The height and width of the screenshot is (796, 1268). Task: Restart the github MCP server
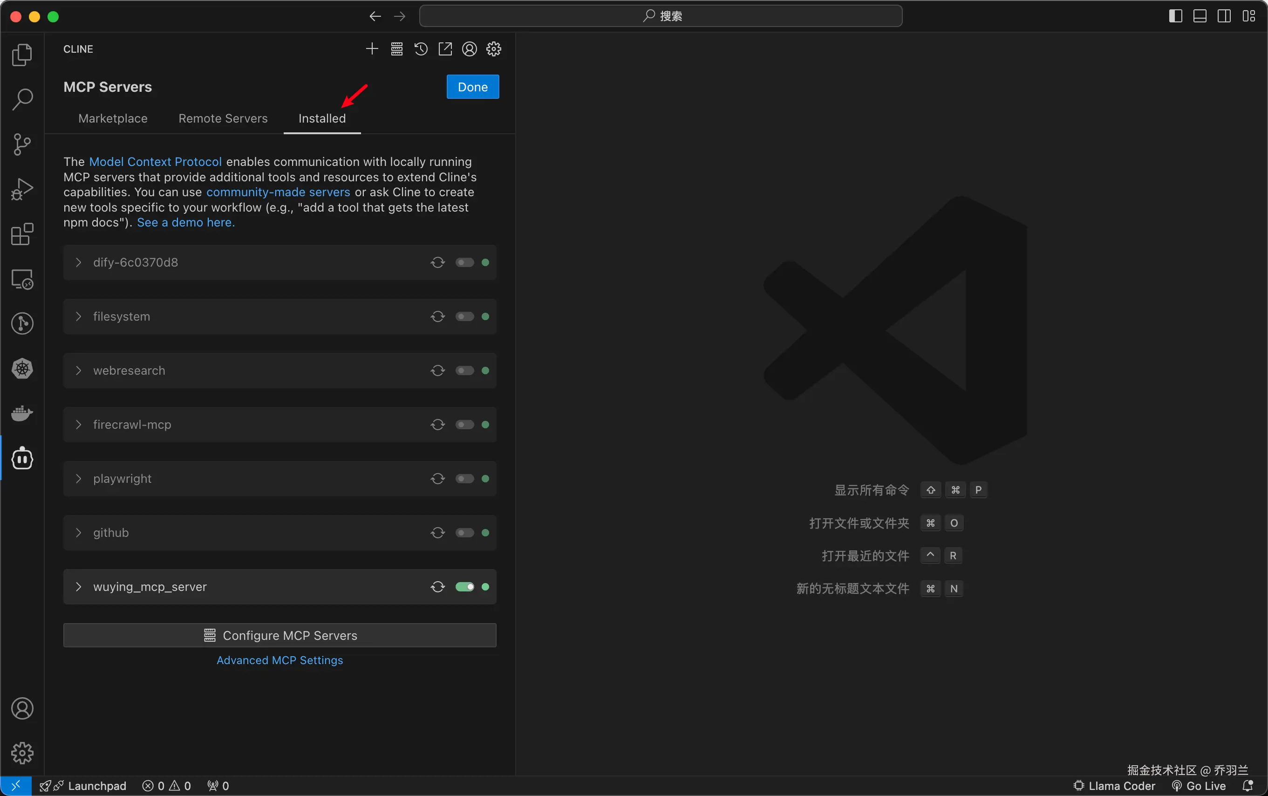pos(438,533)
